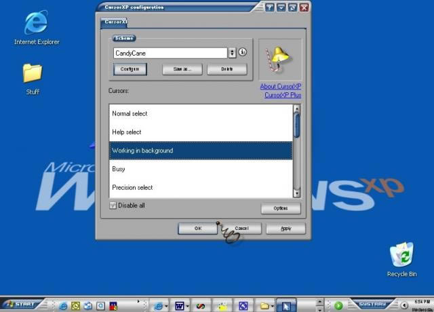Viewport: 434px width, 312px height.
Task: Select Normal select in cursor list
Action: tap(201, 113)
